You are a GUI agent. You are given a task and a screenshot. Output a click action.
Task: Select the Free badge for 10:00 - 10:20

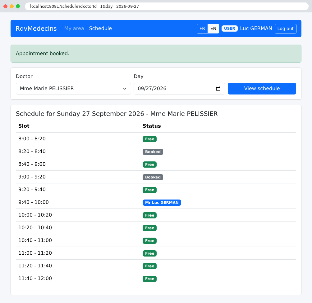[150, 215]
